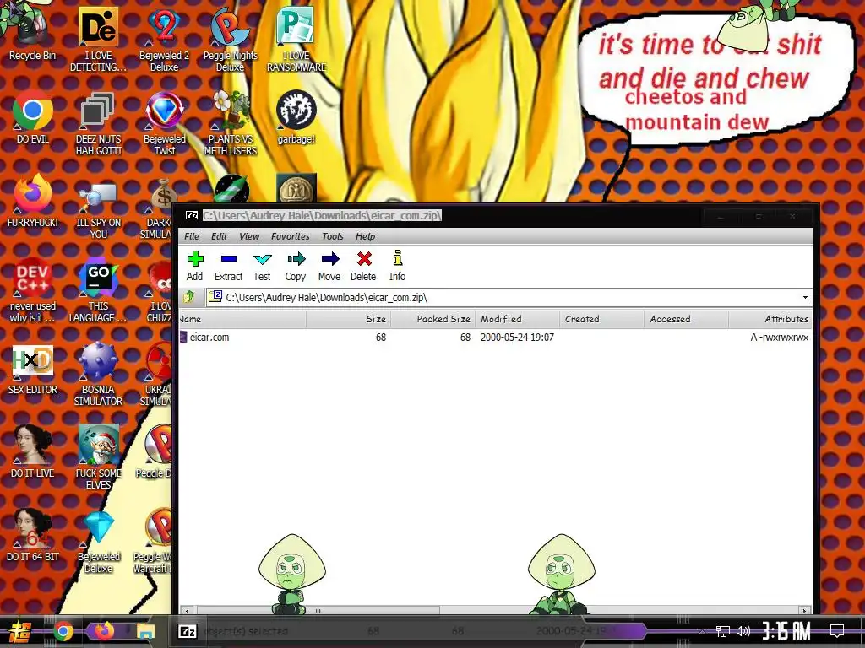Select the HxD hex editor desktop icon

pyautogui.click(x=33, y=368)
